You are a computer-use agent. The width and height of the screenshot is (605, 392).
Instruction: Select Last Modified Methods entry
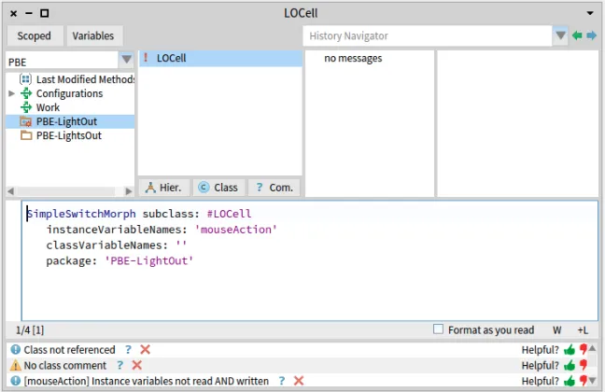pos(85,79)
